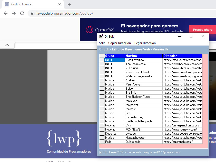
Task: Select The Skeleton Twins entry
Action: [144, 97]
